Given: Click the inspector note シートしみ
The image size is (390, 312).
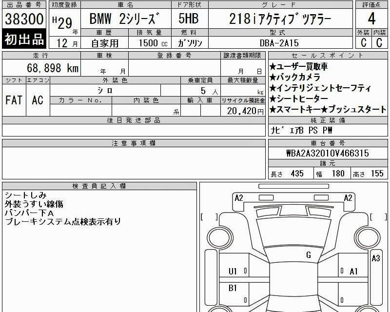Looking at the screenshot, I should (25, 195).
